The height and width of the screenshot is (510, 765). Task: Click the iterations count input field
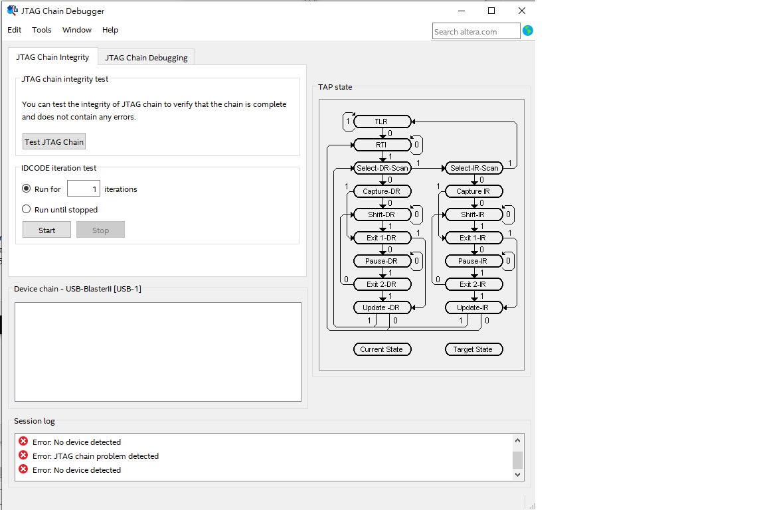coord(83,189)
